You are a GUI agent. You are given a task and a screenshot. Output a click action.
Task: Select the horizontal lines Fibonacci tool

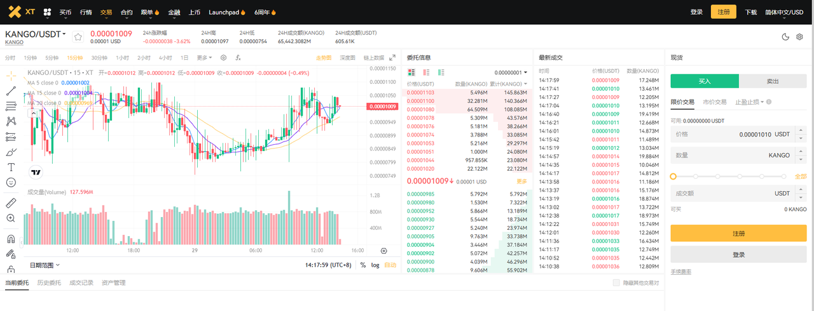(11, 106)
